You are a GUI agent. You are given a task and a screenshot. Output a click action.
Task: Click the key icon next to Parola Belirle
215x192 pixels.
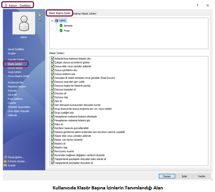pyautogui.click(x=5, y=157)
